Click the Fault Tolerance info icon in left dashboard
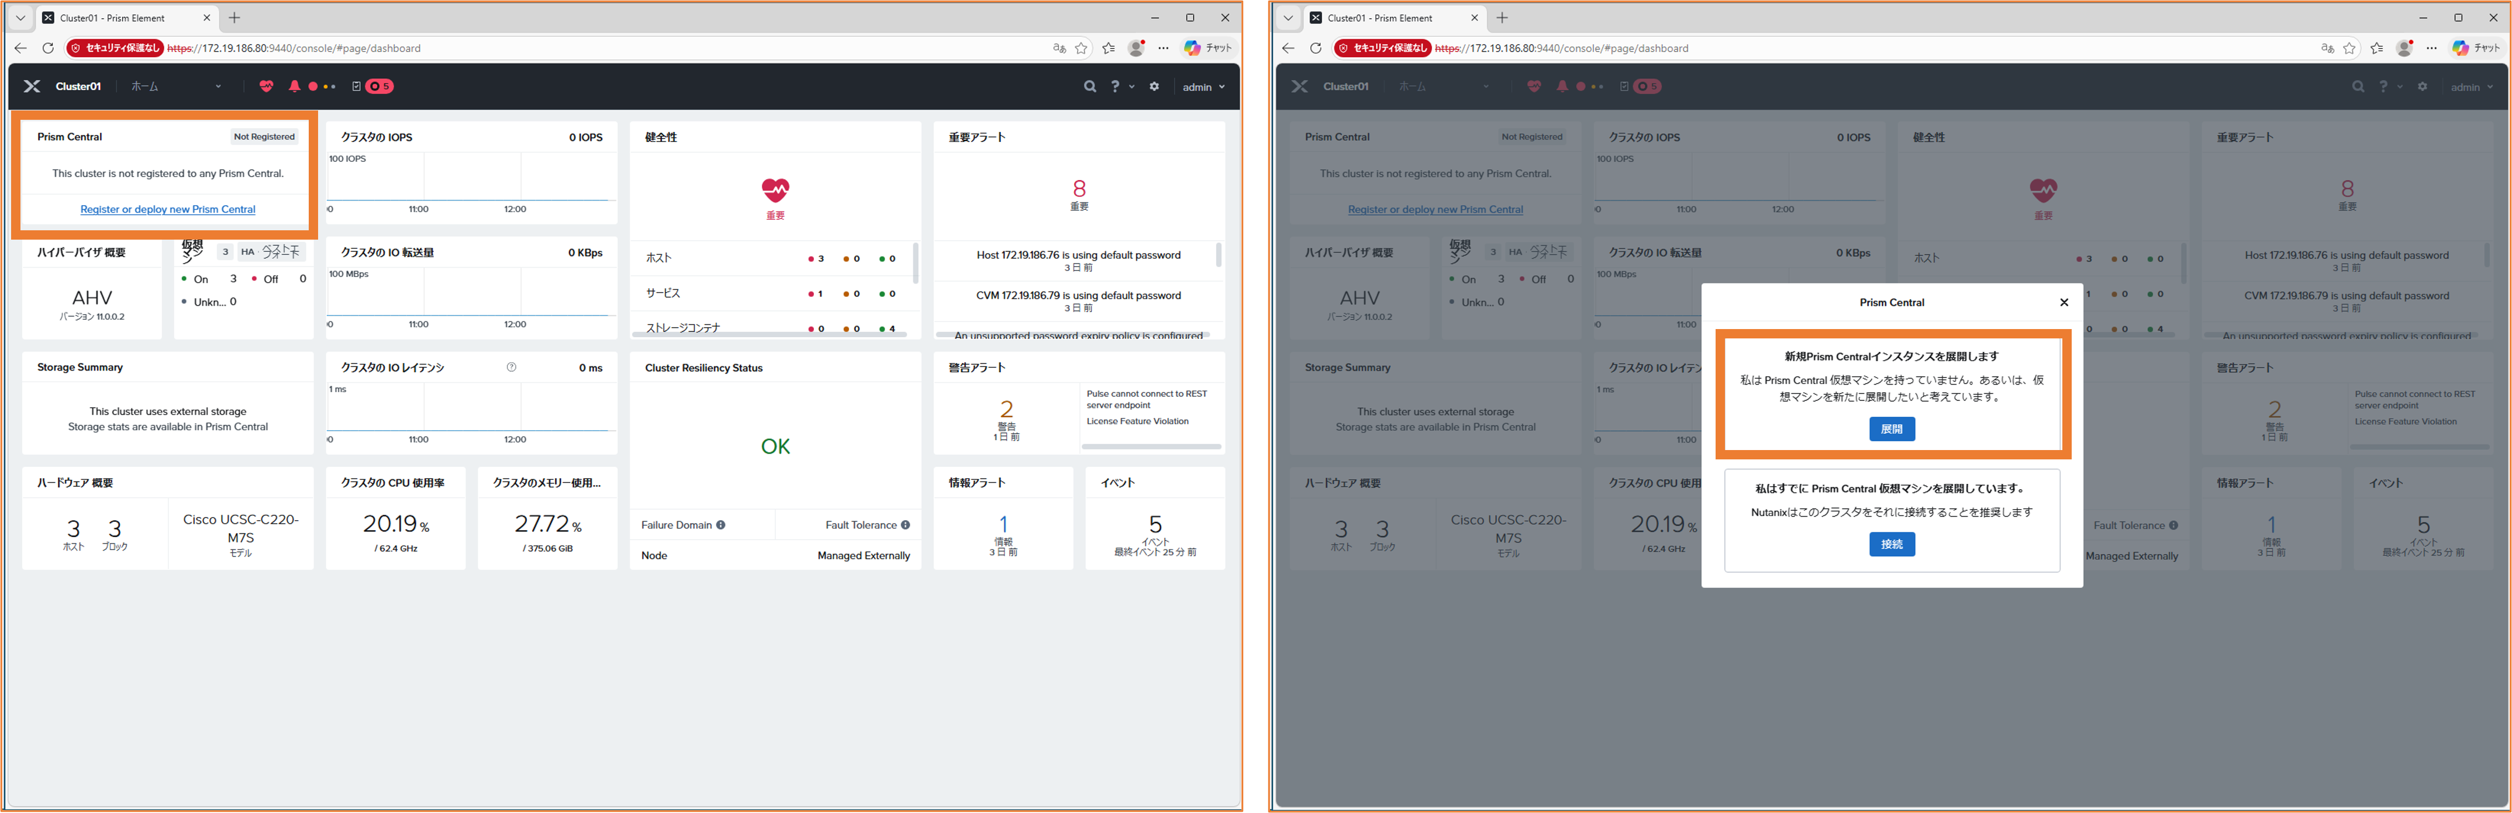Viewport: 2512px width, 813px height. coord(906,525)
